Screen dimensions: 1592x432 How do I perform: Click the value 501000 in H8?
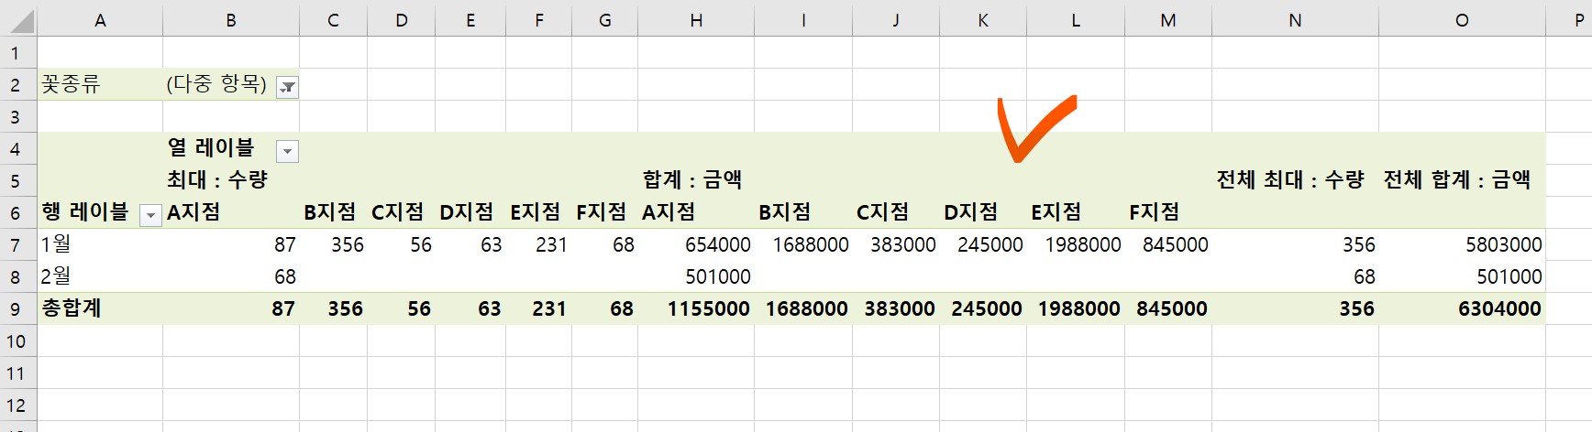pos(718,277)
